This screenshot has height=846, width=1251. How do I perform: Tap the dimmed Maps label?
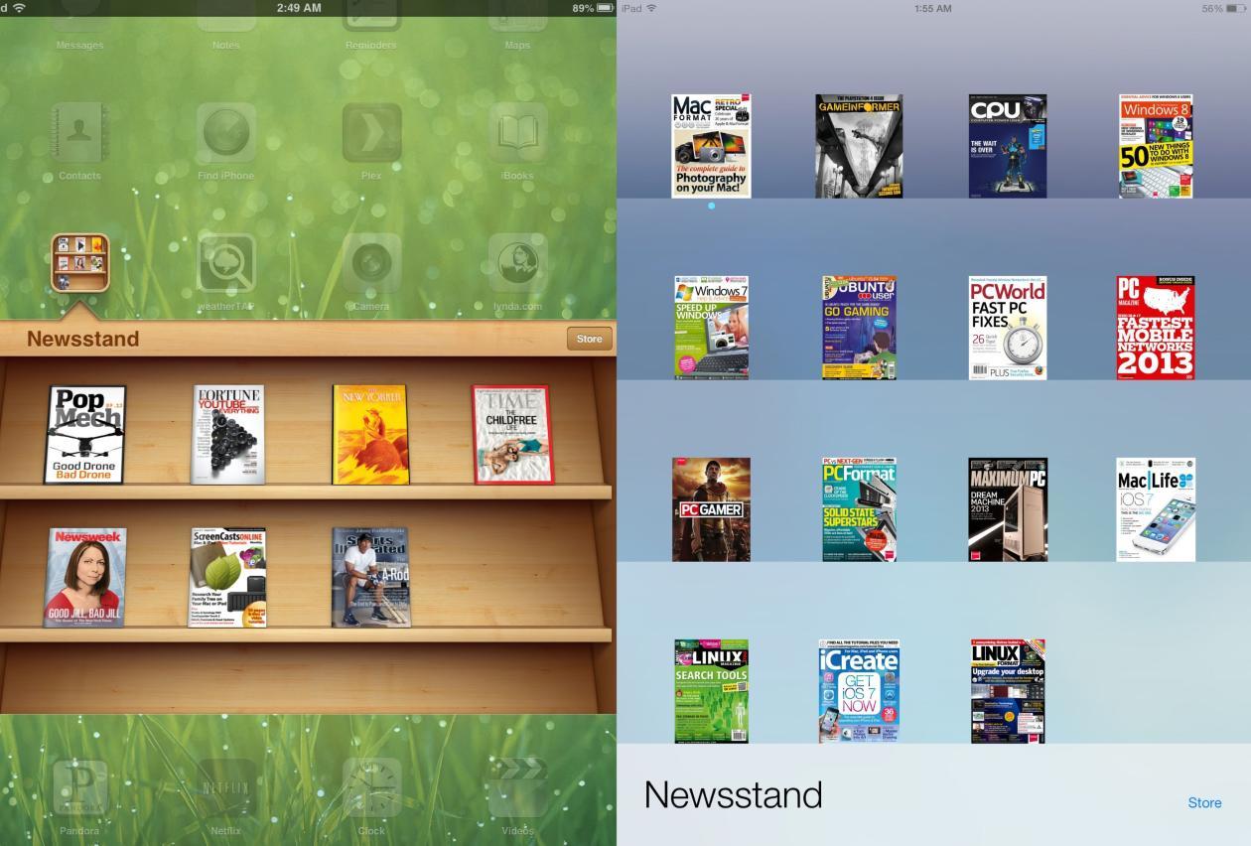tap(517, 45)
